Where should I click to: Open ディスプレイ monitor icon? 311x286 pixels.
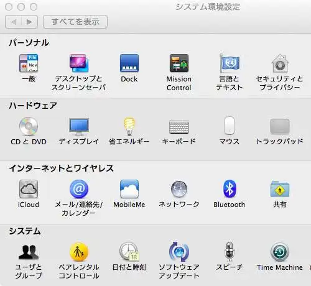(x=79, y=126)
